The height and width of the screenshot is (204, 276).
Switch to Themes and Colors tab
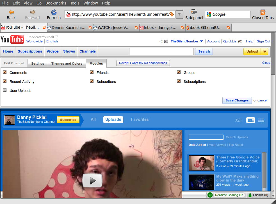[67, 64]
